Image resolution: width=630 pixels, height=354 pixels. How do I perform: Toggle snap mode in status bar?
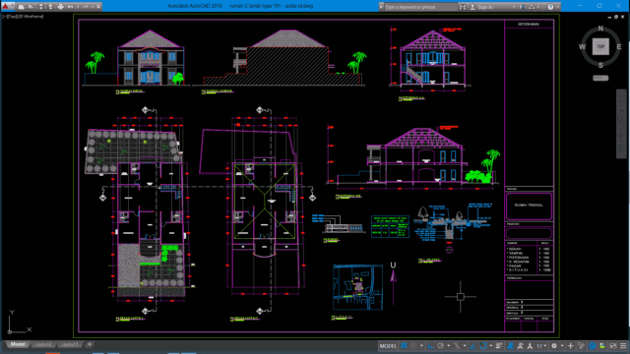(413, 346)
